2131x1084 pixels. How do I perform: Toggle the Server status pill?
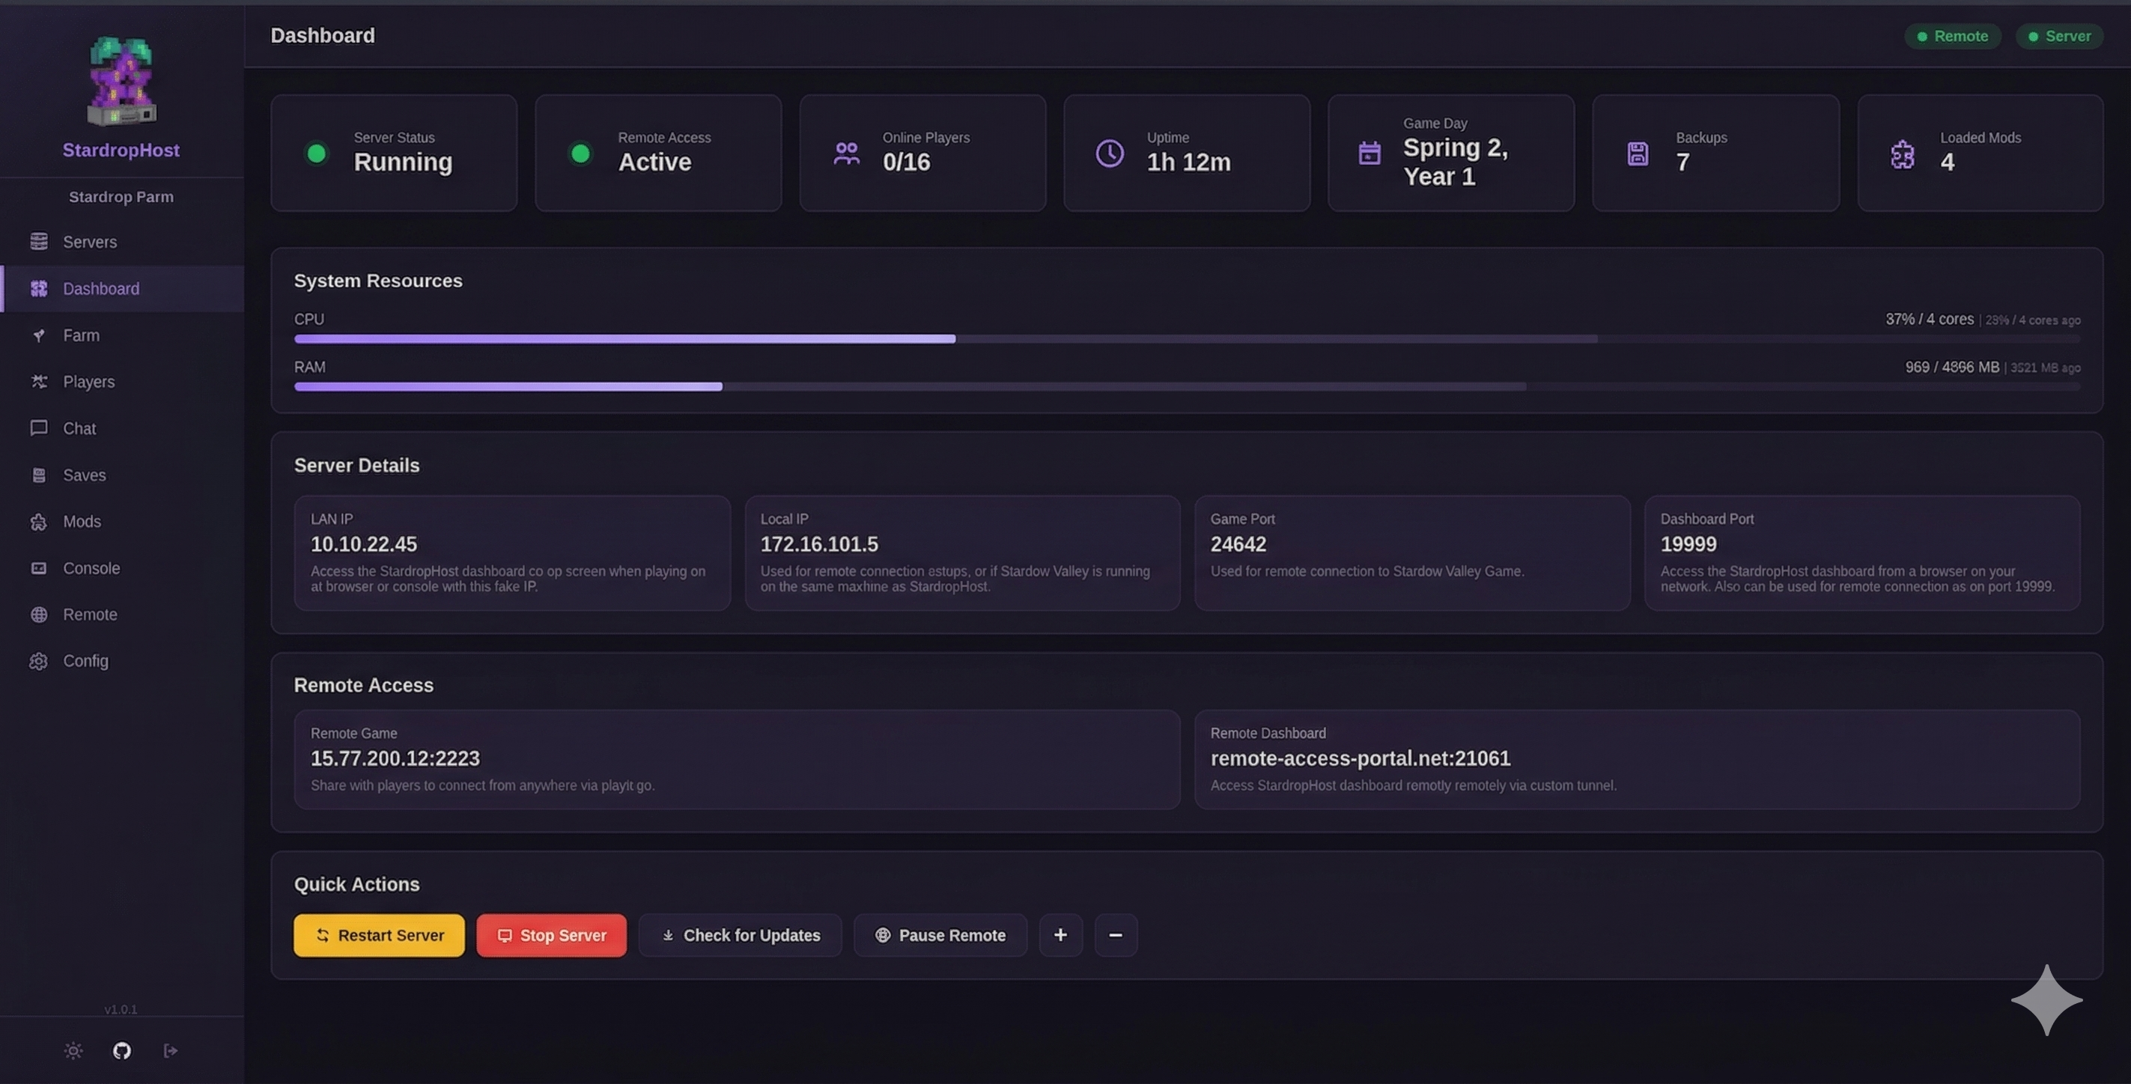point(2058,37)
